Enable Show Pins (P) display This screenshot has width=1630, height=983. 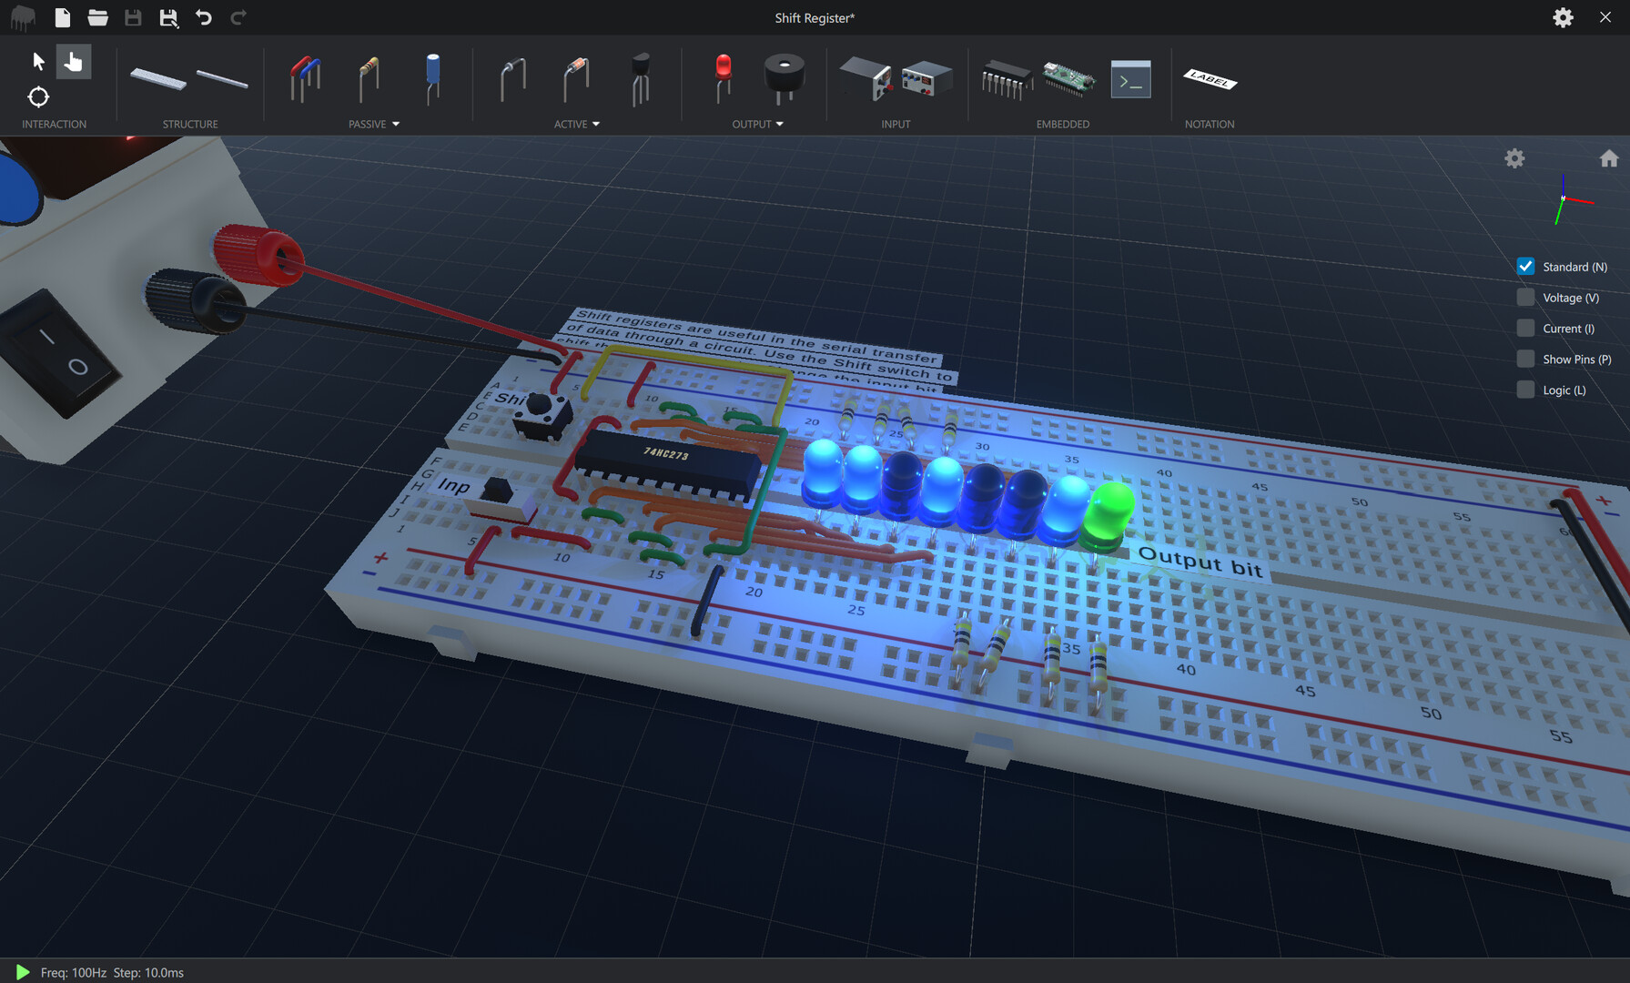coord(1525,359)
